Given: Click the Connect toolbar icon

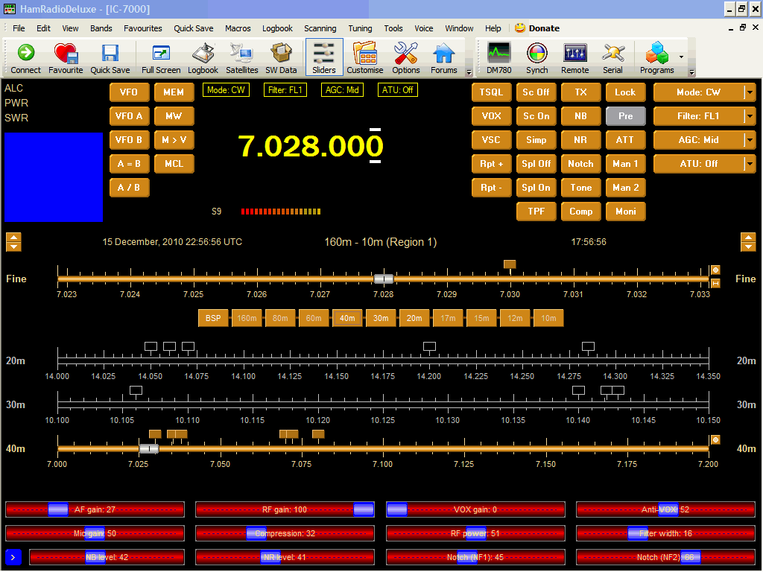Looking at the screenshot, I should point(26,57).
